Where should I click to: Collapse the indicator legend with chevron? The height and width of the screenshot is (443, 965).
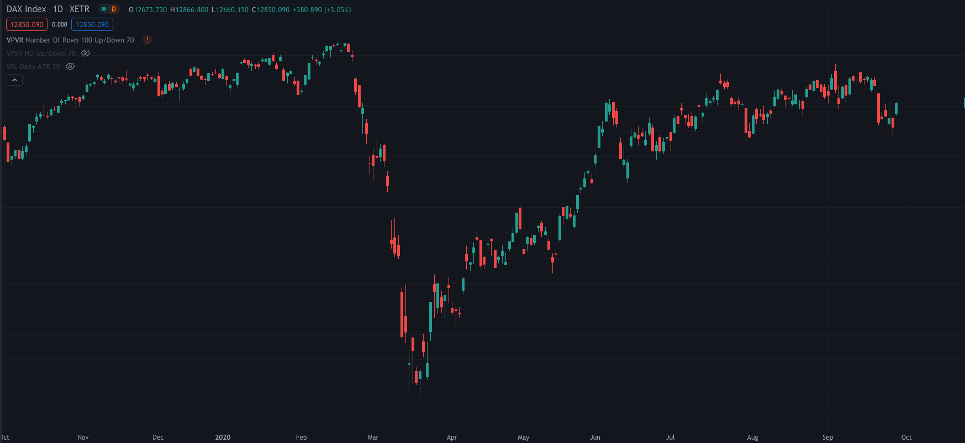coord(14,80)
